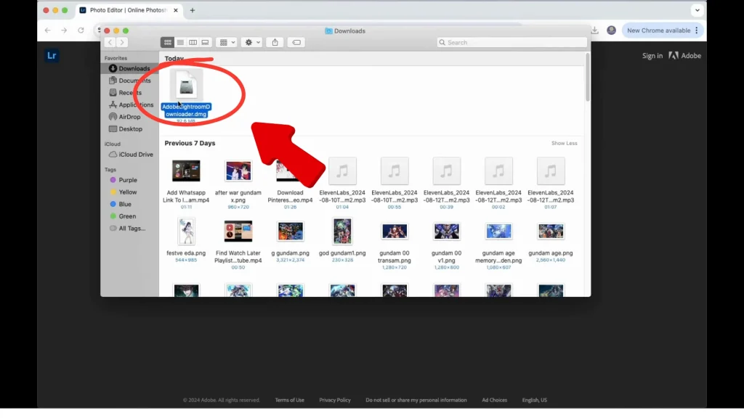Open AirDrop from the Finder sidebar
The height and width of the screenshot is (418, 744).
[131, 116]
